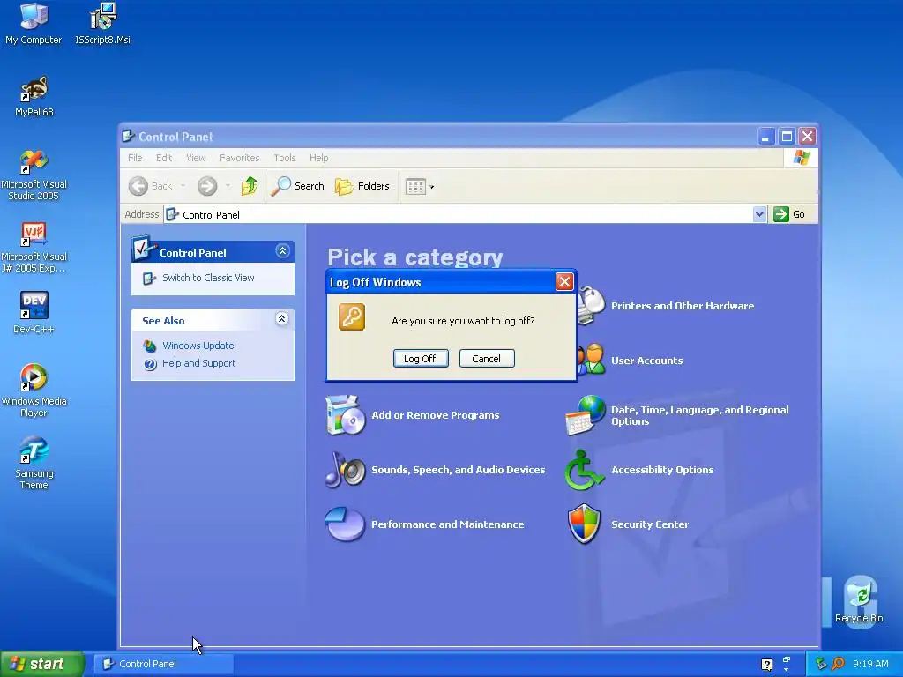Open the File menu

coord(135,158)
